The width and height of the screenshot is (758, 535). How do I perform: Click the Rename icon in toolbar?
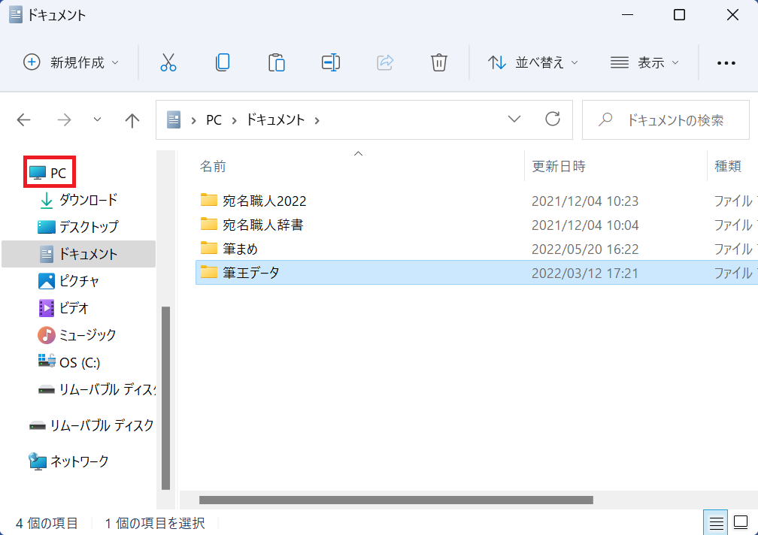point(331,62)
